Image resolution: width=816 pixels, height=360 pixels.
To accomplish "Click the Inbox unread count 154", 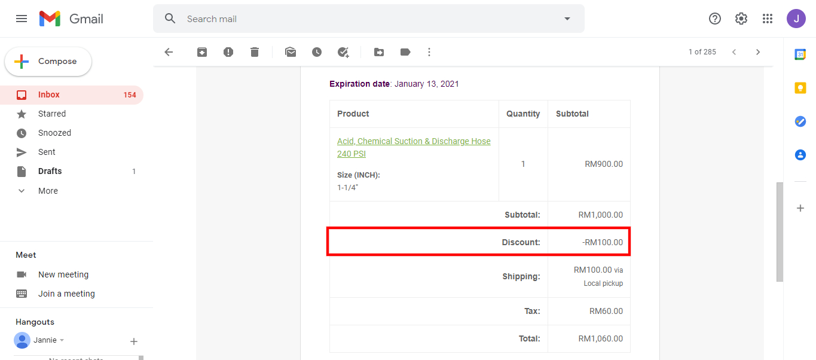I will 130,94.
